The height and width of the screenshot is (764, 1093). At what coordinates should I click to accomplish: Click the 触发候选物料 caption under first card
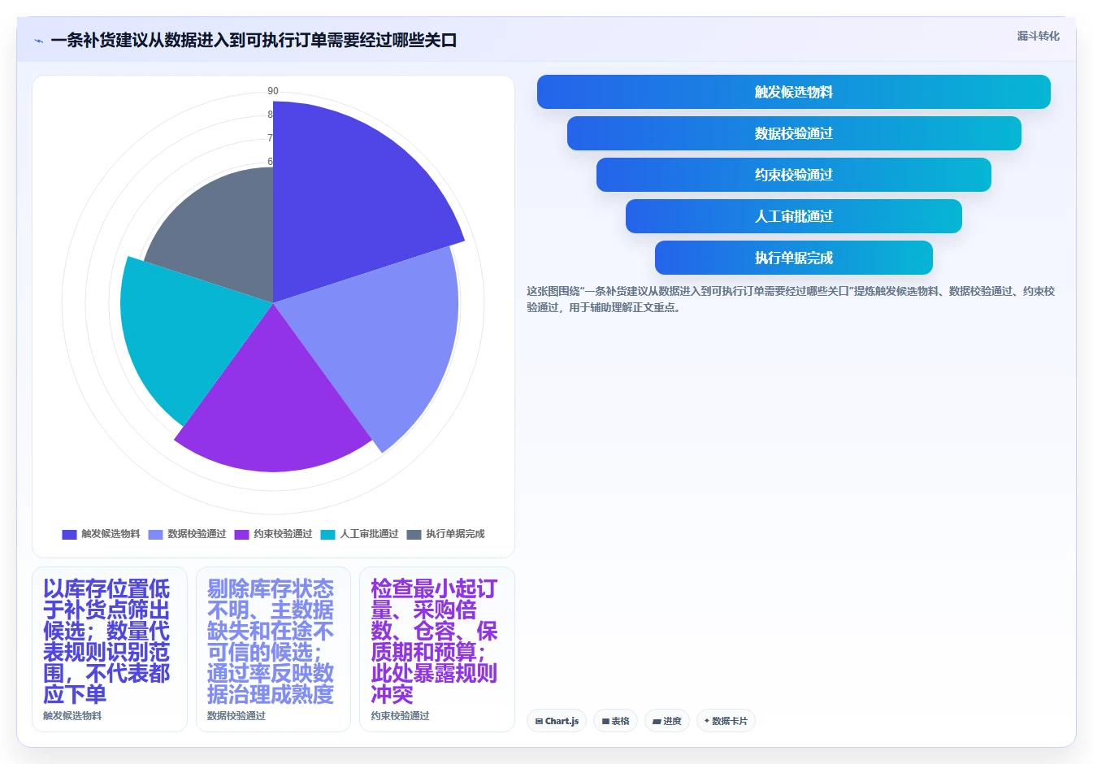pos(72,716)
